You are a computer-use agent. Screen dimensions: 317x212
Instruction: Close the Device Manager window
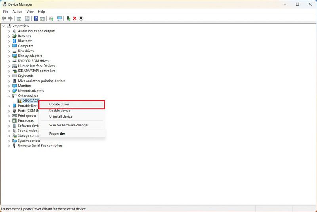click(310, 4)
